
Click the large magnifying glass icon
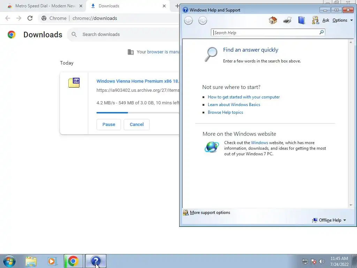[211, 54]
